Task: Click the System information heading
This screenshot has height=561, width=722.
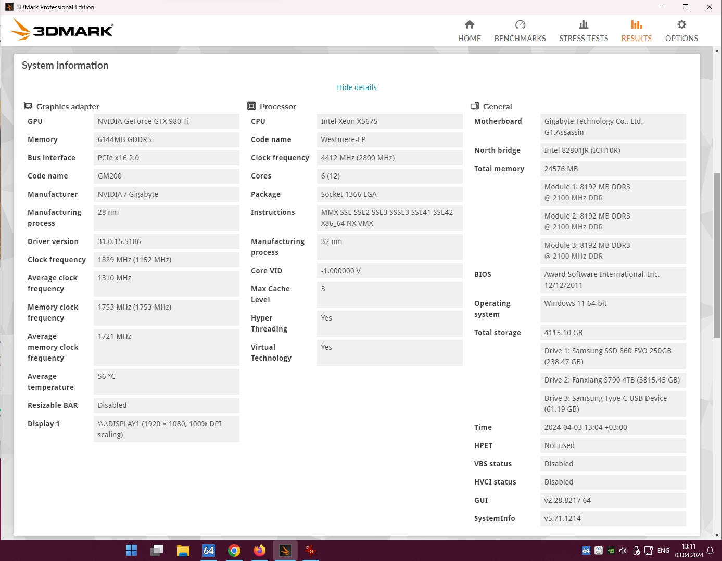Action: 65,66
